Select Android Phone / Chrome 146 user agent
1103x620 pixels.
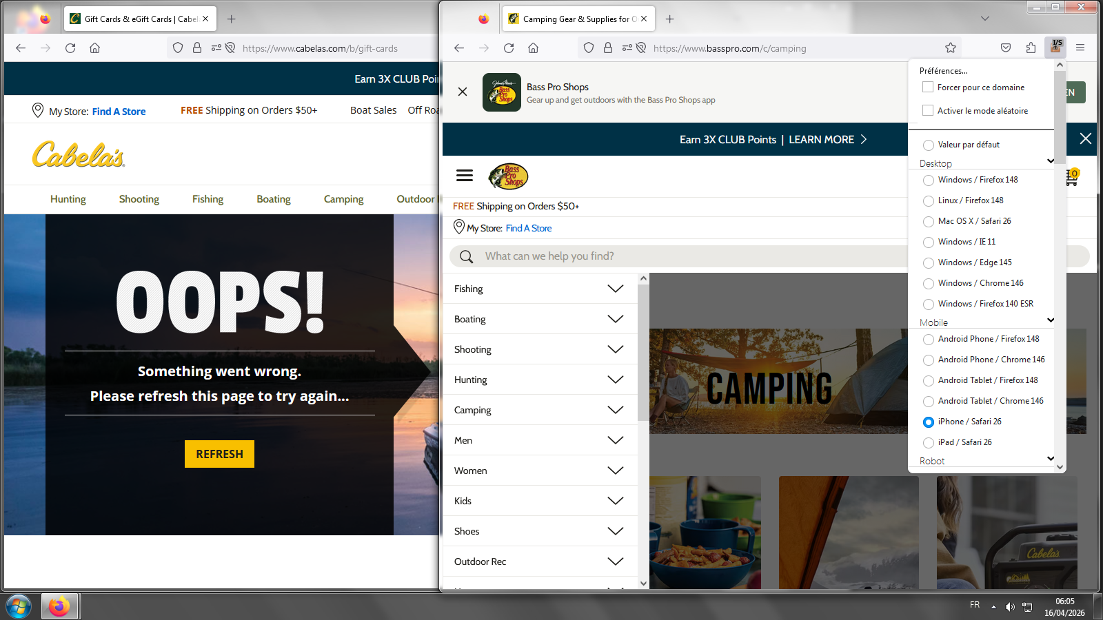coord(929,360)
